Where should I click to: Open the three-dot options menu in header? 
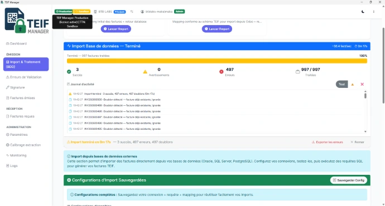[374, 12]
